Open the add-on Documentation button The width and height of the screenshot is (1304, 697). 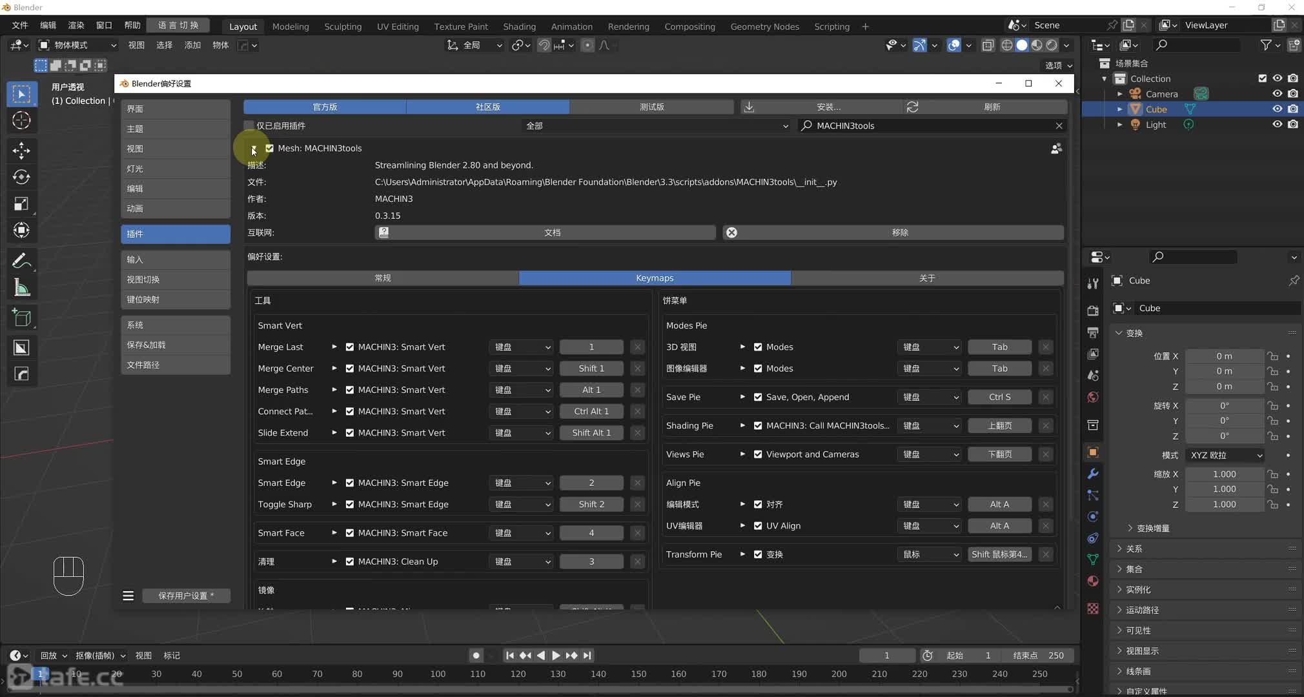545,232
